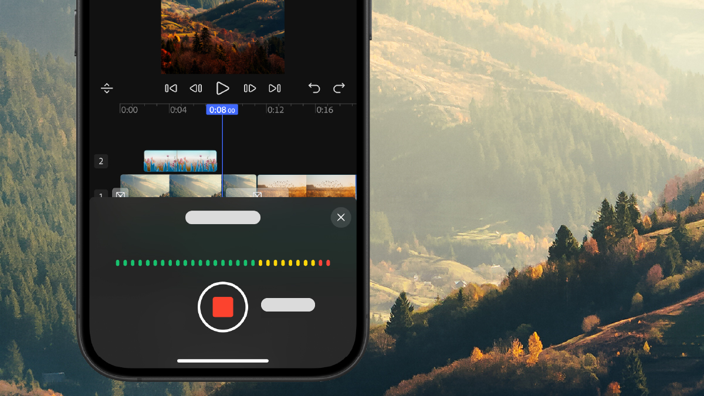This screenshot has height=396, width=704.
Task: Select the flower clip on track 2
Action: (180, 161)
